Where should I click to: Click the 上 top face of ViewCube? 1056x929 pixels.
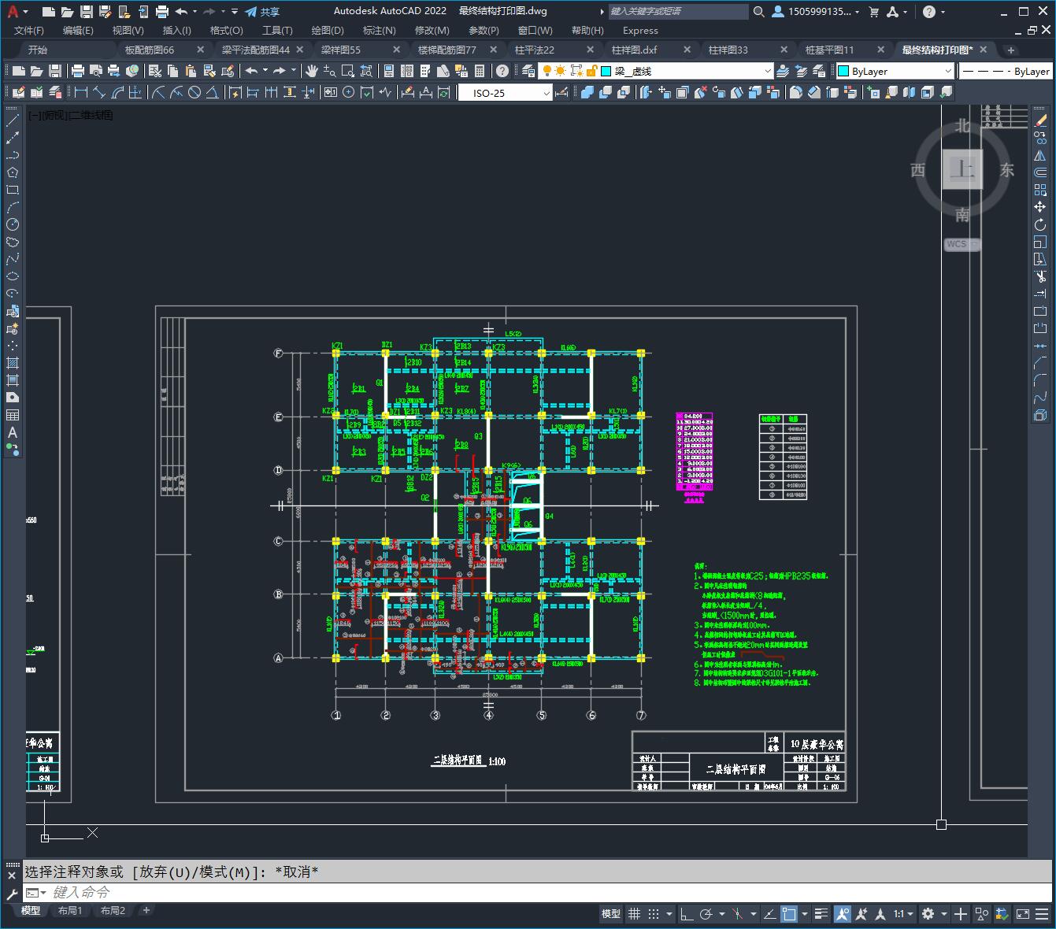(962, 169)
